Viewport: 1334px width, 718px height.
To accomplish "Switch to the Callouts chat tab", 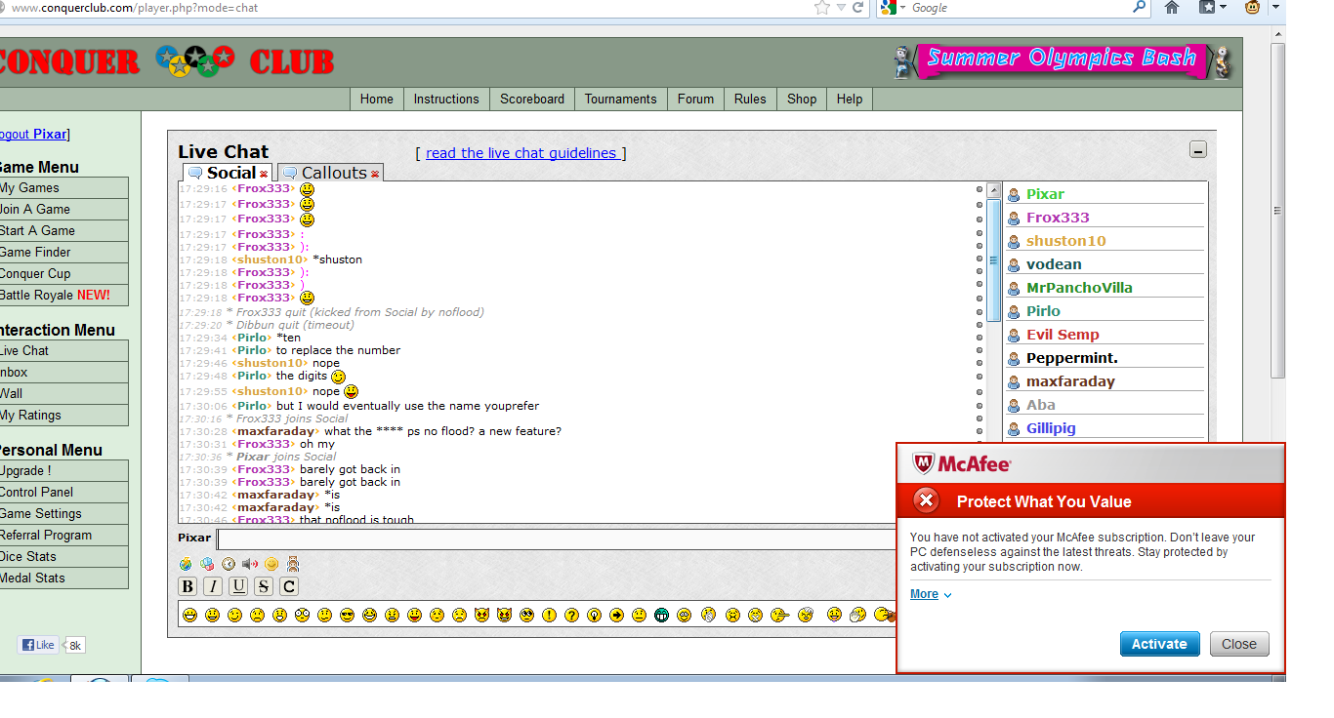I will click(x=333, y=173).
